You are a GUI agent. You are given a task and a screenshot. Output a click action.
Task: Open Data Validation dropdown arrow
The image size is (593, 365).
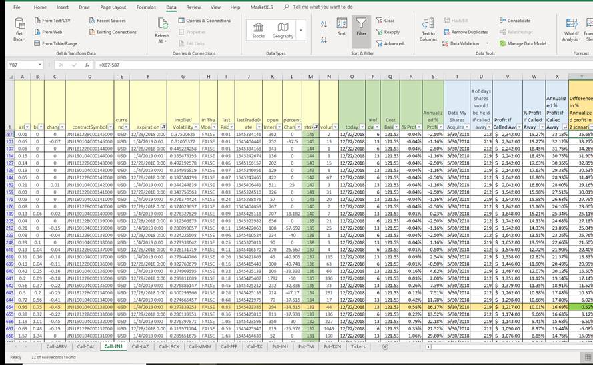[487, 43]
